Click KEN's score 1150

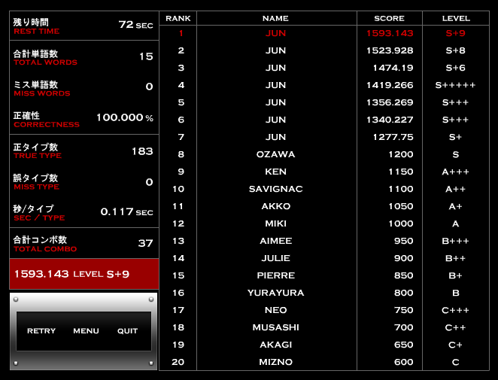tap(401, 172)
